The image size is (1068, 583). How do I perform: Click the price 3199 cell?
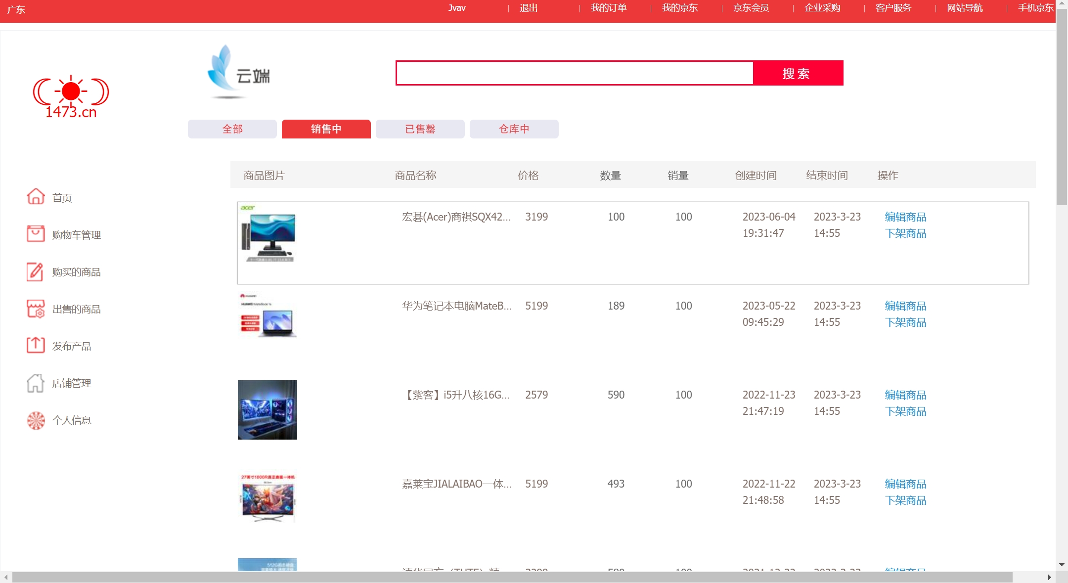click(x=536, y=217)
